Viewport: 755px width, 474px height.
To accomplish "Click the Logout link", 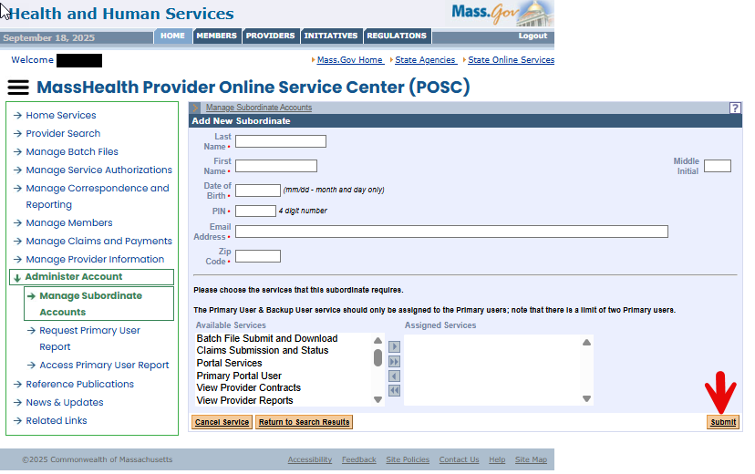I will 533,36.
